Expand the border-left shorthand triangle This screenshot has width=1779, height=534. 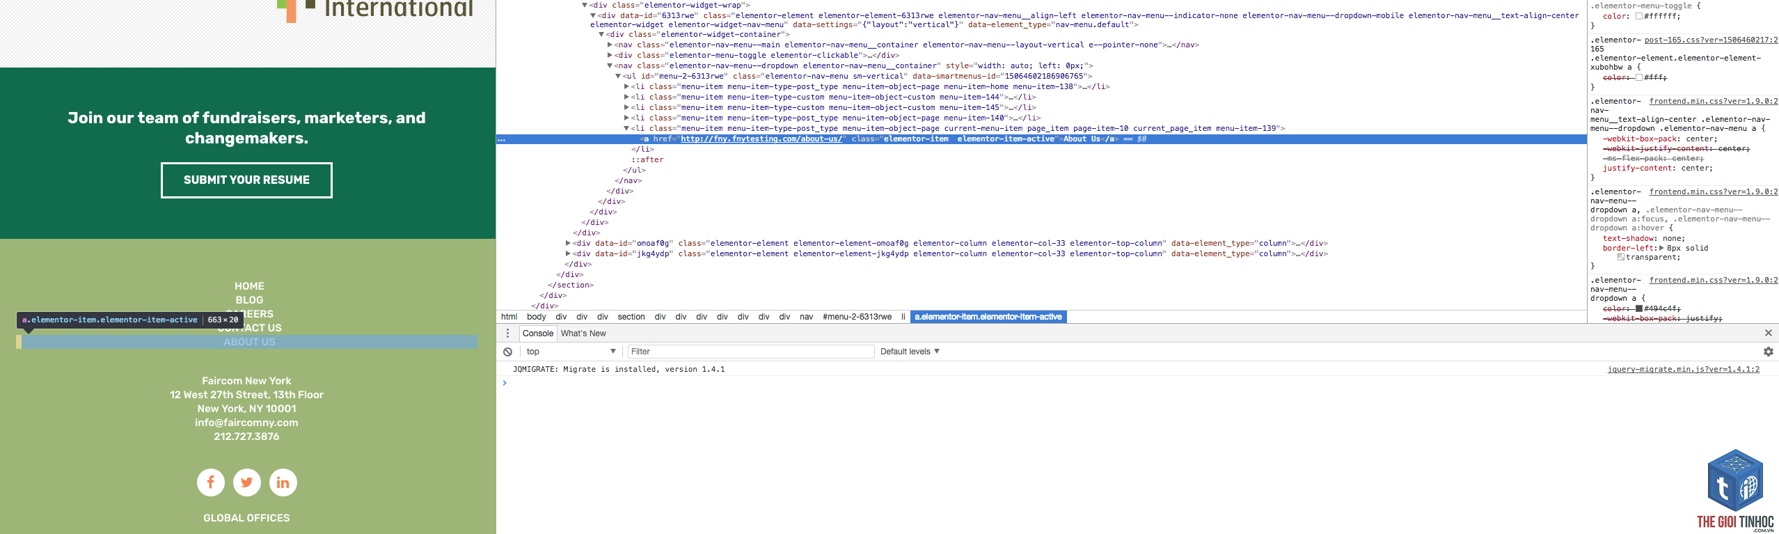coord(1661,248)
